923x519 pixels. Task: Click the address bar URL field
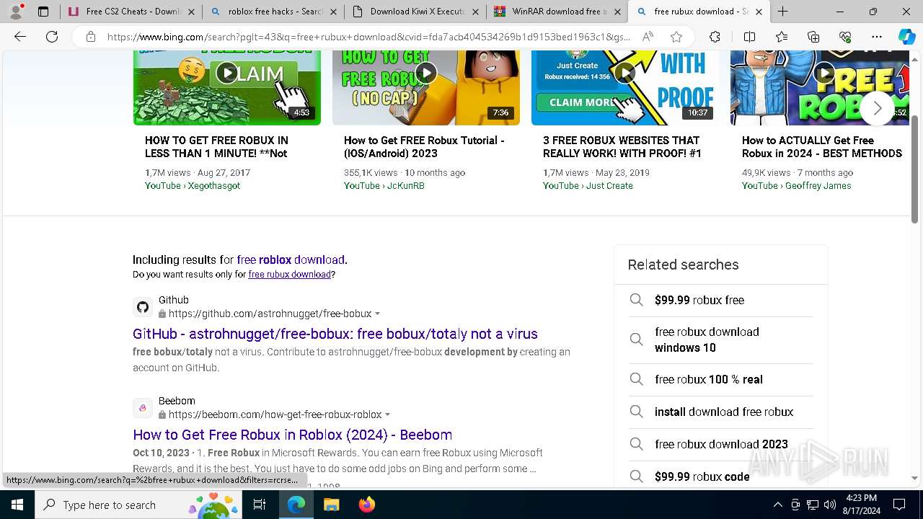point(368,37)
